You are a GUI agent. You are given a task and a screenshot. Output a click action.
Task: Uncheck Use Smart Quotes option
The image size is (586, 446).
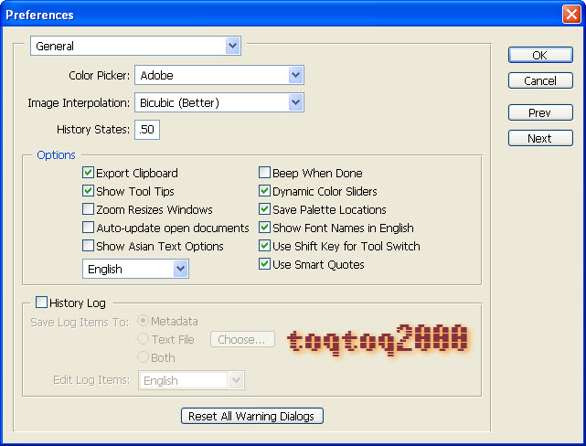(265, 264)
